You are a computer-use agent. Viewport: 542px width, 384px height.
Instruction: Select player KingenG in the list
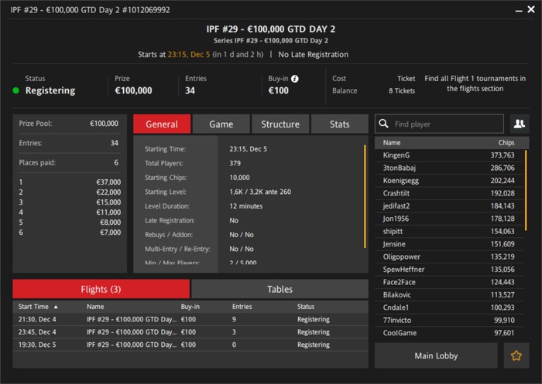pos(449,155)
